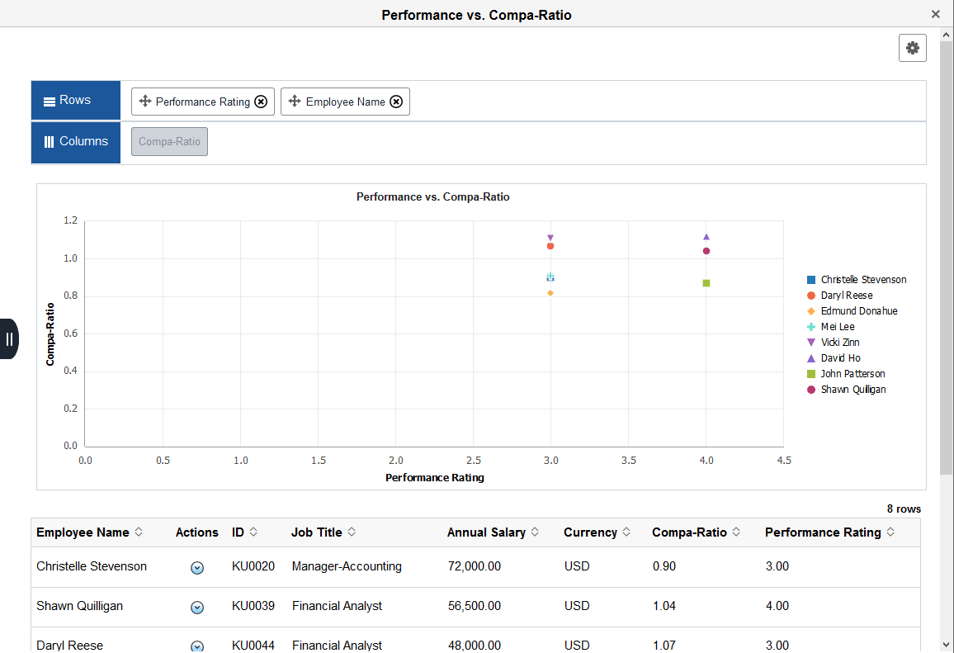This screenshot has height=653, width=954.
Task: Click the drag handle on Employee Name pill
Action: [295, 102]
